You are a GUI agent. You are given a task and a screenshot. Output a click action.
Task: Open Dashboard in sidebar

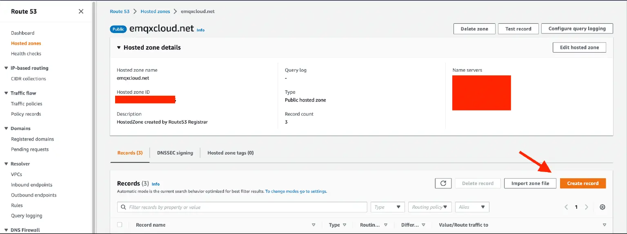23,33
